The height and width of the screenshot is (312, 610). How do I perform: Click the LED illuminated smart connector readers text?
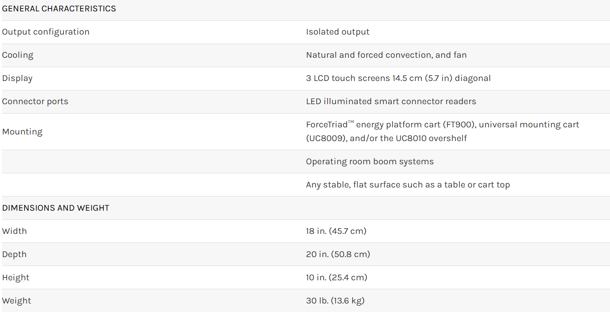point(391,101)
